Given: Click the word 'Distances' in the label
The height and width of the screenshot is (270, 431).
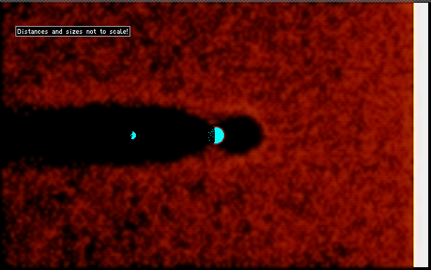Looking at the screenshot, I should (x=32, y=32).
